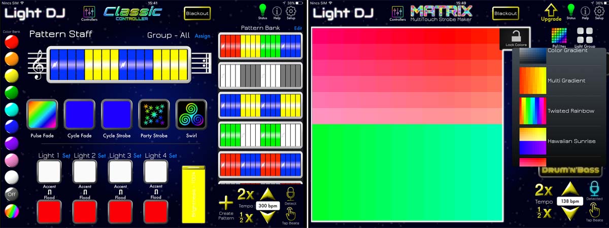
Task: Click Blackout in Classic screen
Action: coord(197,14)
